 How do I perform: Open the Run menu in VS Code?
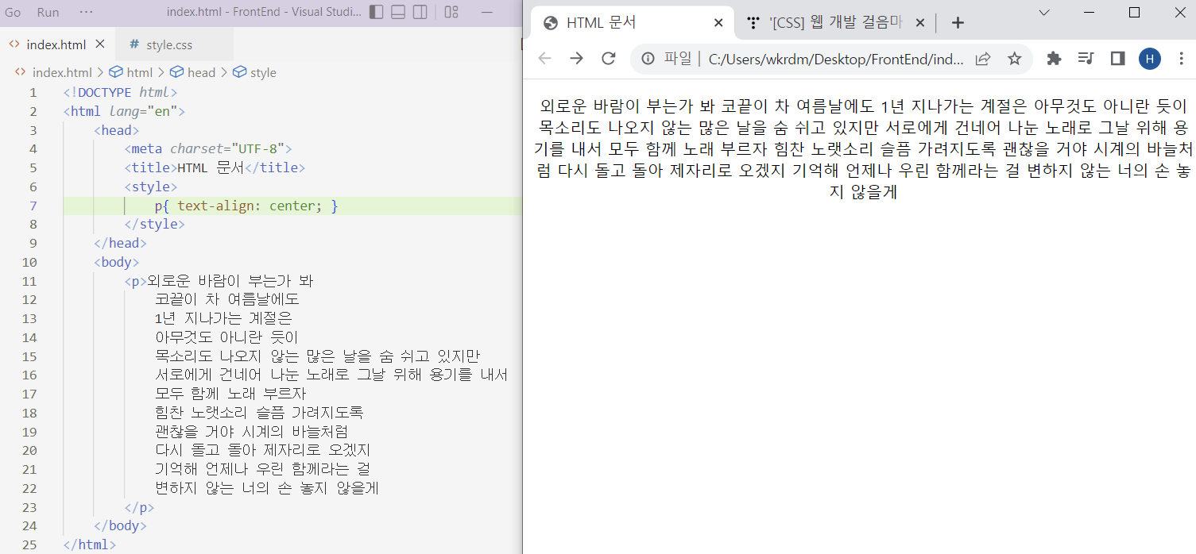point(48,13)
